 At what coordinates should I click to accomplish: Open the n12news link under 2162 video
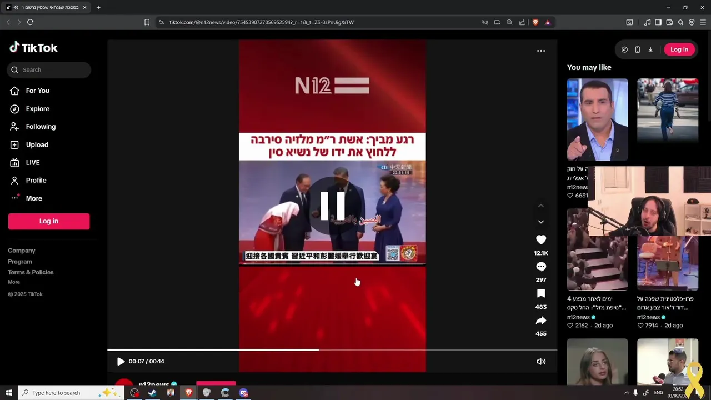click(x=578, y=317)
